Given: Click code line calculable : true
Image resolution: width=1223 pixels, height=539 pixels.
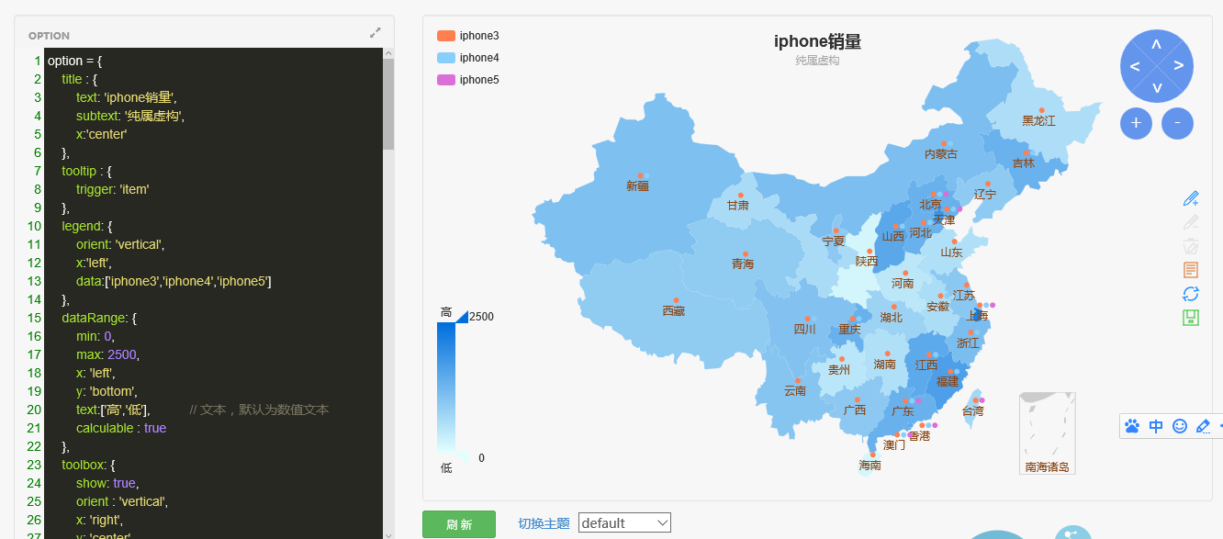Looking at the screenshot, I should point(121,428).
